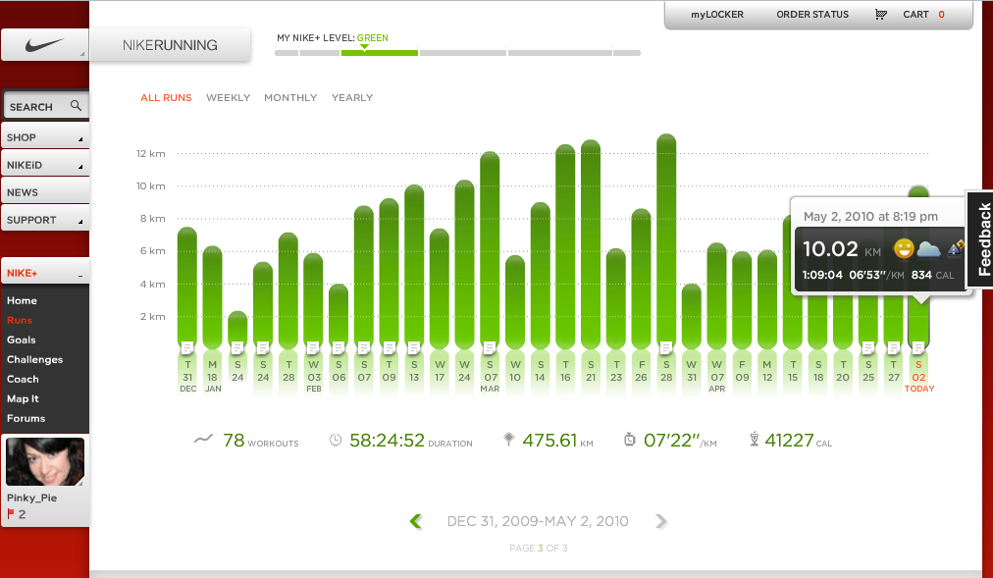Viewport: 993px width, 578px height.
Task: Click the 475.61 KM total distance
Action: tap(557, 440)
